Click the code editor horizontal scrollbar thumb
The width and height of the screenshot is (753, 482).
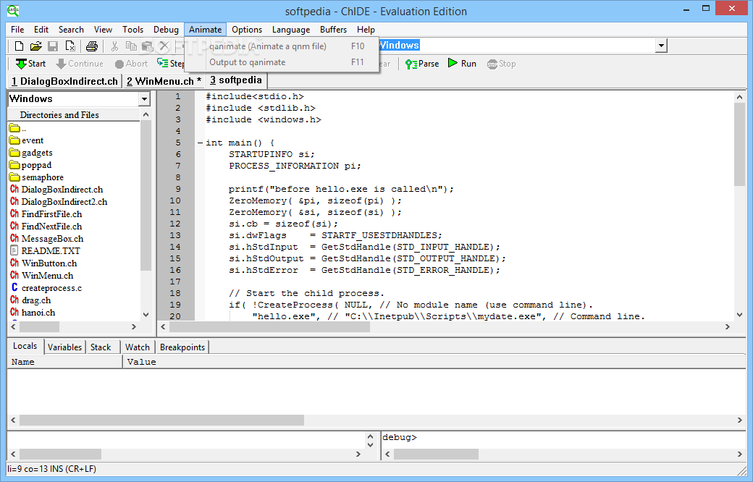(269, 327)
